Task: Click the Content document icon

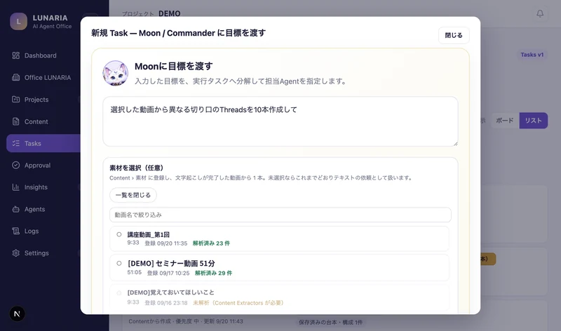Action: [15, 121]
